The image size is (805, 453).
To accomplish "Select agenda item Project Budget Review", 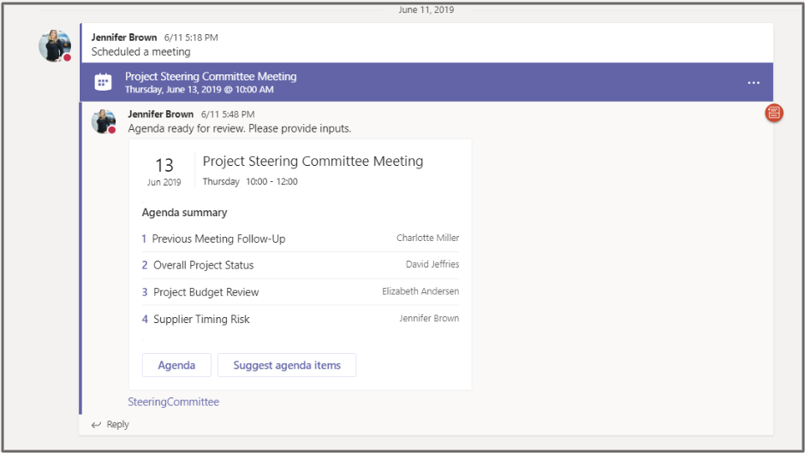I will (206, 292).
